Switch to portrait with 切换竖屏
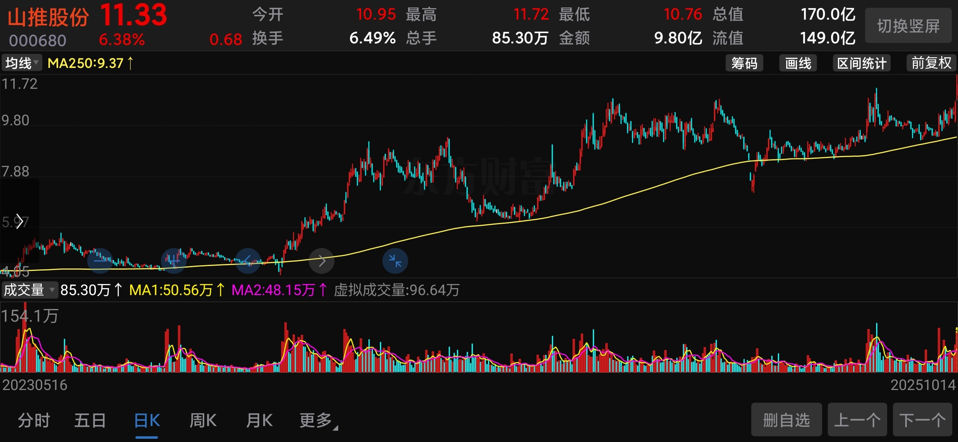958x442 pixels. 908,26
